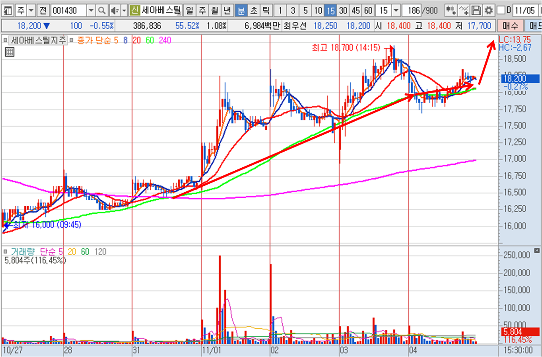Switch to the 60-minute interval button
The height and width of the screenshot is (357, 542).
(x=369, y=10)
